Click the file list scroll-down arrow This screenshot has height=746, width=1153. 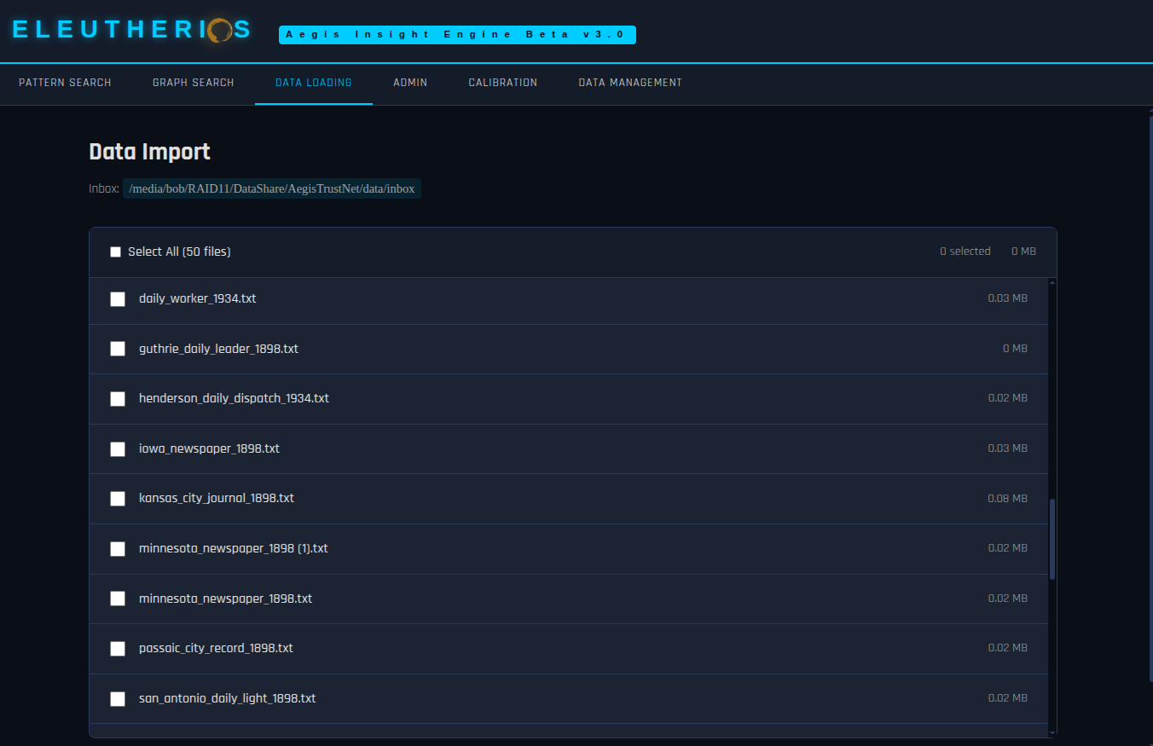pyautogui.click(x=1052, y=732)
